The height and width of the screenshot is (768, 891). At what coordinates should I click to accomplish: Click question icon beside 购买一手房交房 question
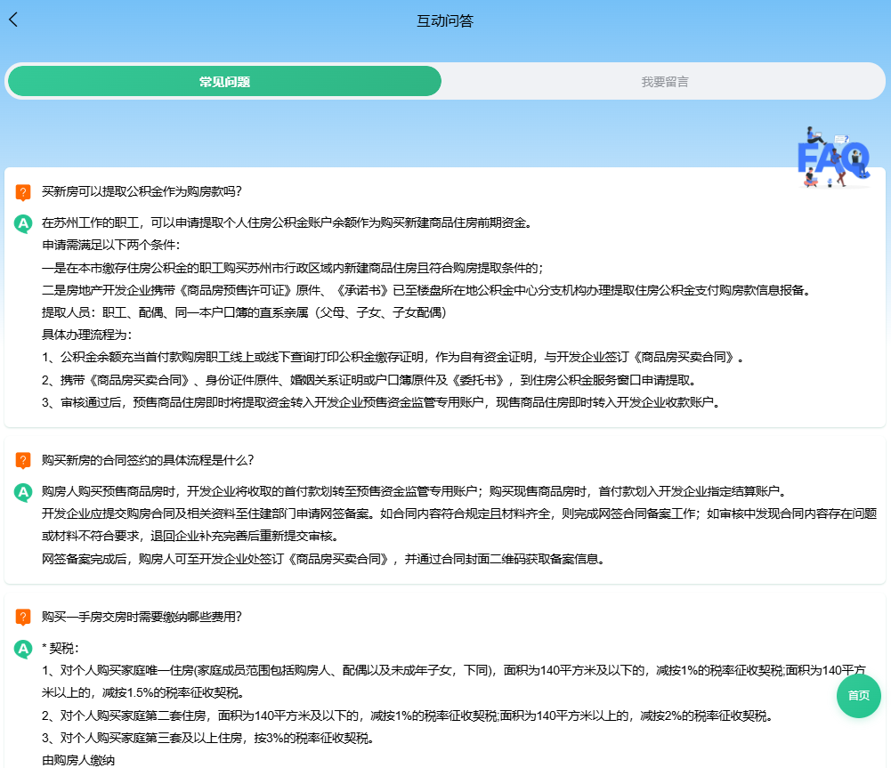click(x=23, y=618)
